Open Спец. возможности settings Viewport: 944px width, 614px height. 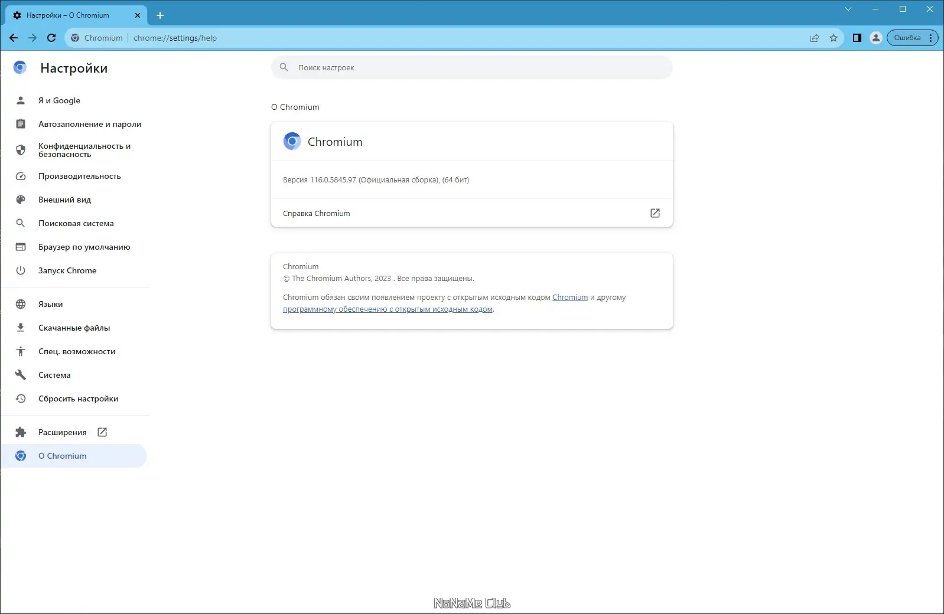pyautogui.click(x=74, y=351)
